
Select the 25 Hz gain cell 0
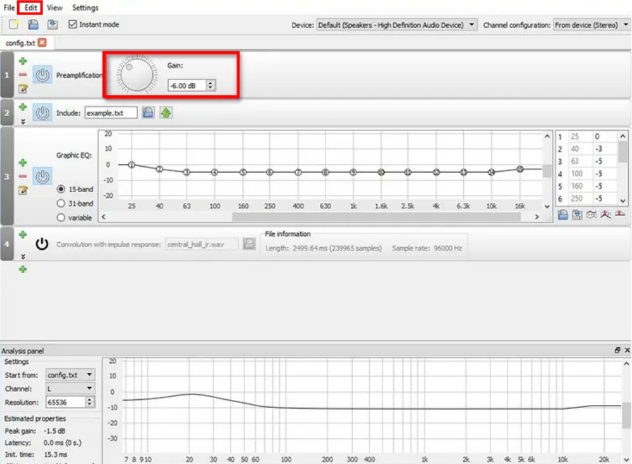605,136
